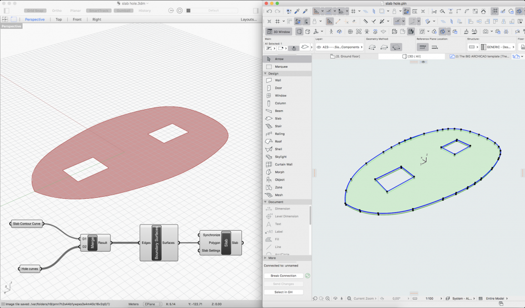Image resolution: width=525 pixels, height=308 pixels.
Task: Choose the Curtain Wall tool
Action: pyautogui.click(x=283, y=165)
